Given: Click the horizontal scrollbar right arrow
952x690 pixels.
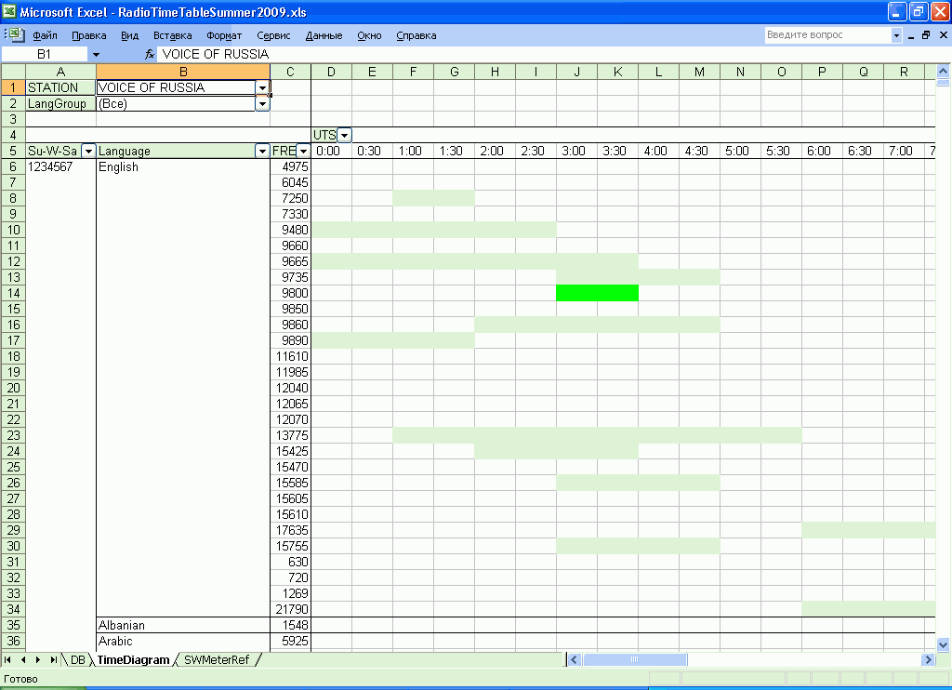Looking at the screenshot, I should 928,659.
